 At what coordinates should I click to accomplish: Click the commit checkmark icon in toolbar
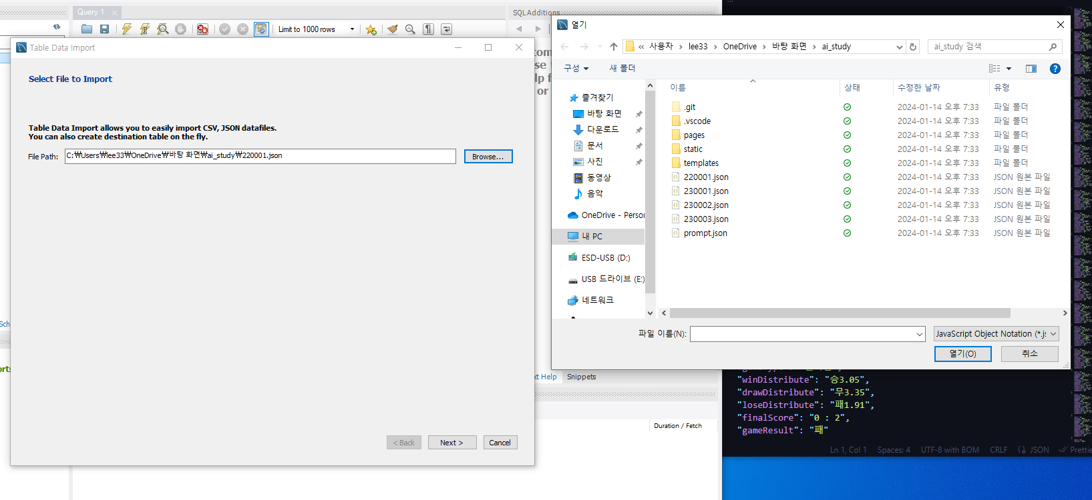tap(225, 29)
